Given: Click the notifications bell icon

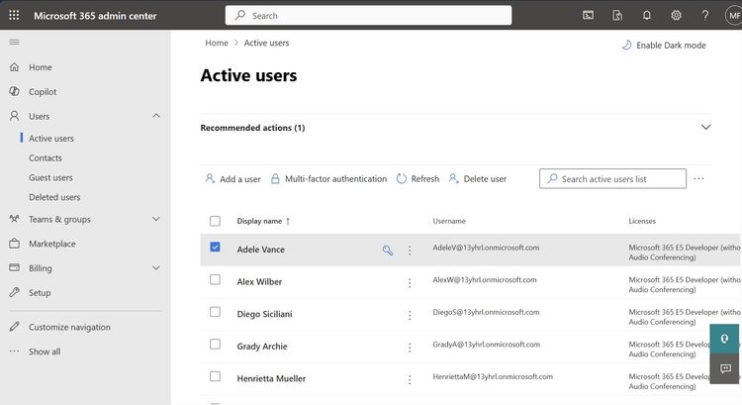Looking at the screenshot, I should pyautogui.click(x=646, y=15).
